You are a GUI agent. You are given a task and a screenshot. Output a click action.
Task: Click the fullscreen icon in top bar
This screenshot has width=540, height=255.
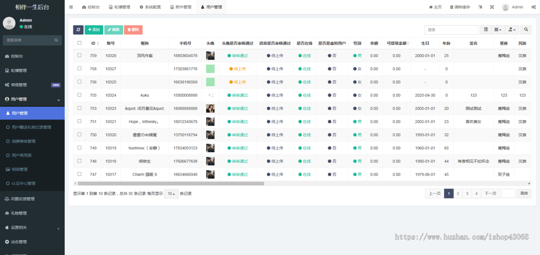pyautogui.click(x=492, y=7)
